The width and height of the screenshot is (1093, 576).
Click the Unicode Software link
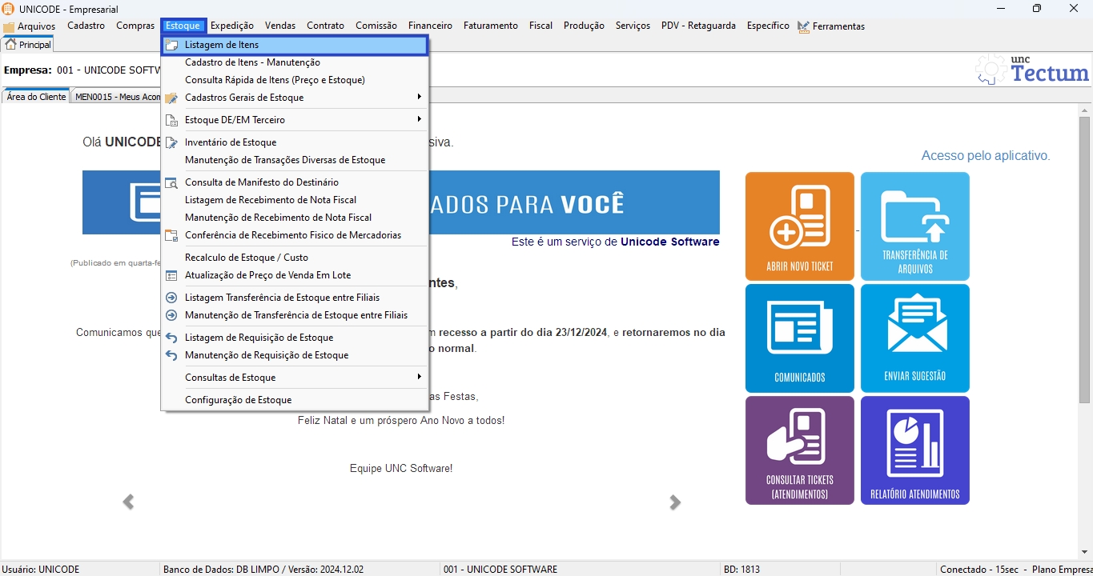(x=669, y=242)
